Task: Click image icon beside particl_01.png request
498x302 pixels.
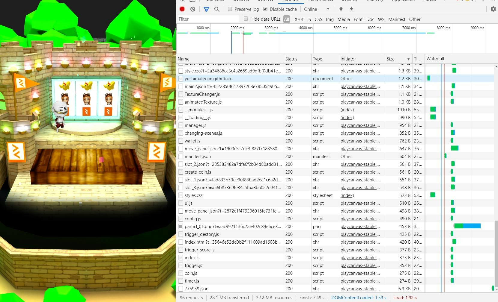Action: click(180, 227)
